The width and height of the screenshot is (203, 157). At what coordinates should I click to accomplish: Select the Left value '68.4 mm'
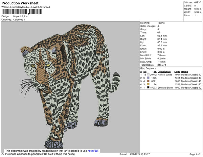point(162,36)
